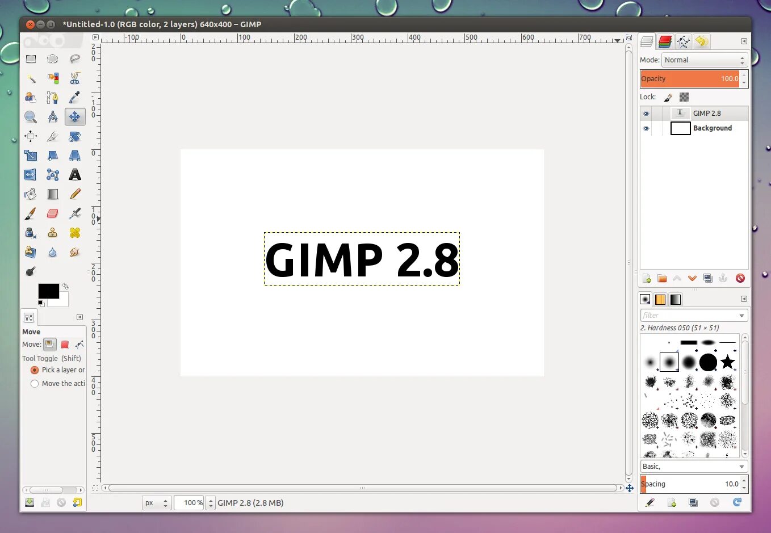Select the Text tool
Screen dimensions: 771x533
click(75, 175)
